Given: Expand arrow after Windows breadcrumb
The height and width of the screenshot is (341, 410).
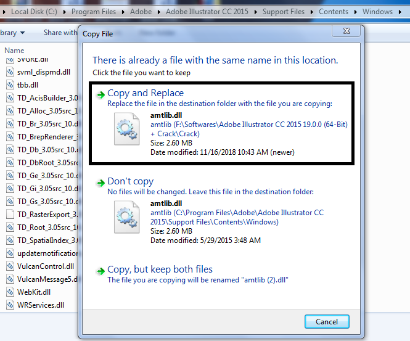Looking at the screenshot, I should pos(400,12).
